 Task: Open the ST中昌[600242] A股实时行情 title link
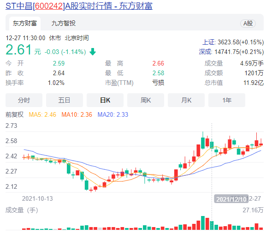pos(79,6)
